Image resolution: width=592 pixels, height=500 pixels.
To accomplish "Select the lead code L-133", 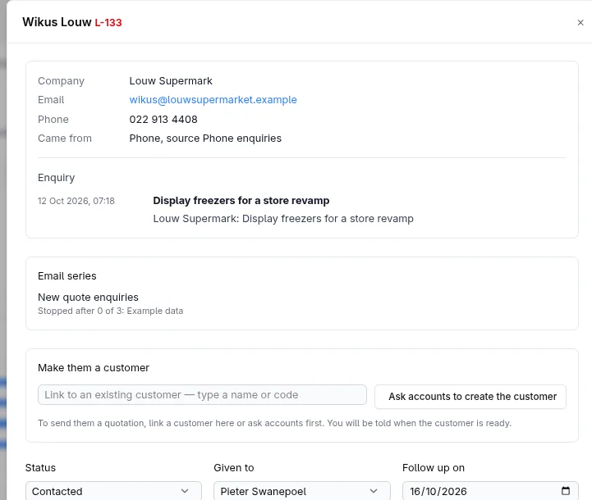I will pos(108,23).
